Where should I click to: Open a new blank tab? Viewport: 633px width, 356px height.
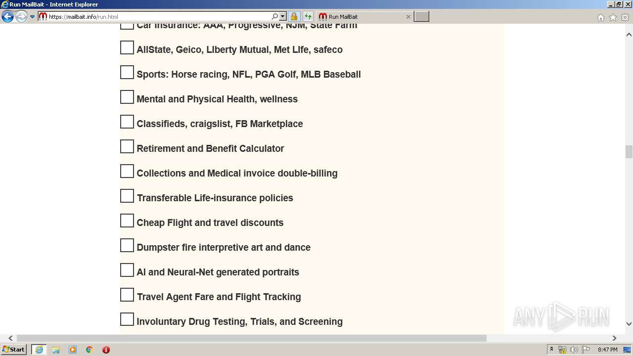pyautogui.click(x=421, y=16)
